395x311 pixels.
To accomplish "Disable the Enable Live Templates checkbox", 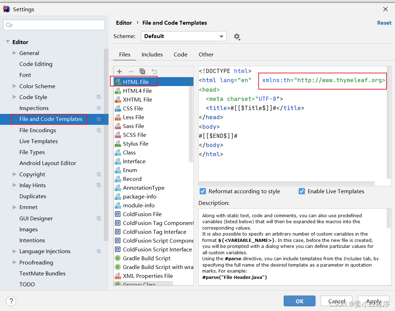I will click(x=302, y=191).
